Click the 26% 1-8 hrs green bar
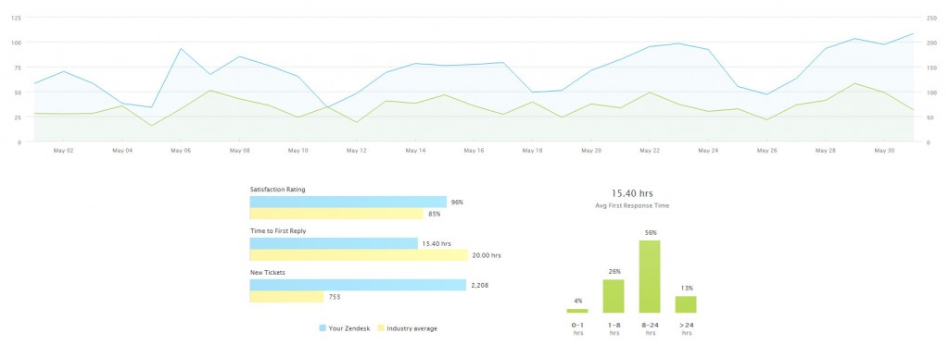 [614, 296]
